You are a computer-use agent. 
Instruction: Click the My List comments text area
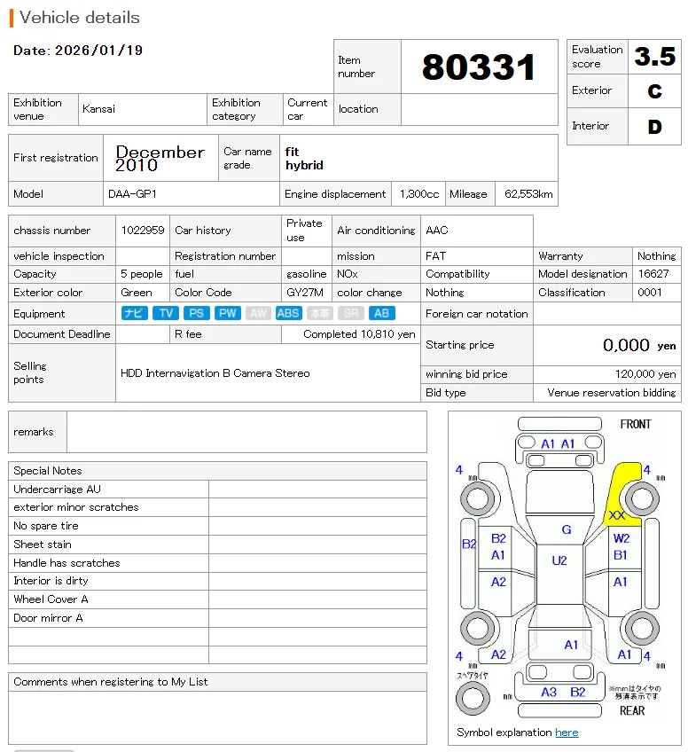click(x=217, y=717)
